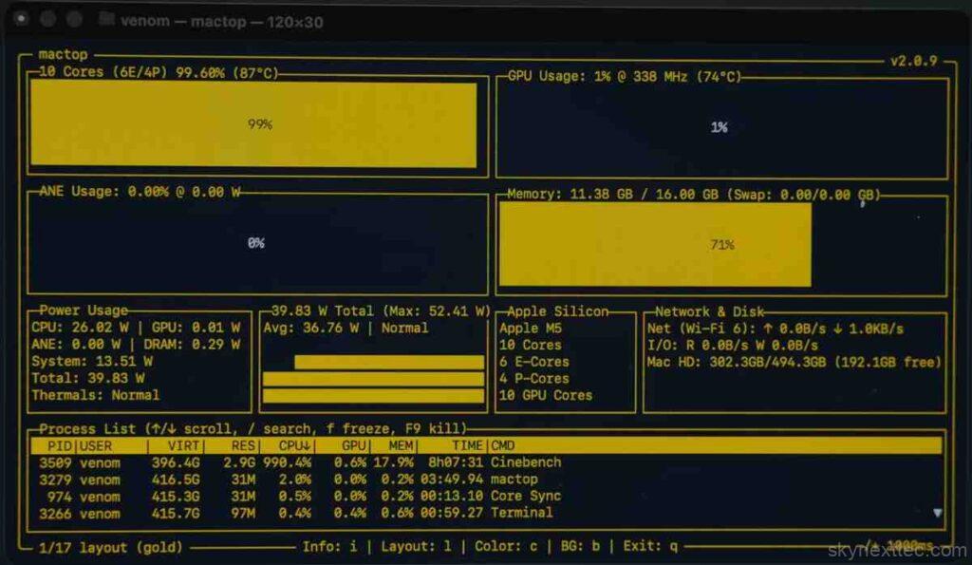The width and height of the screenshot is (972, 565).
Task: Click the 'Exit: q' footer option
Action: click(650, 547)
